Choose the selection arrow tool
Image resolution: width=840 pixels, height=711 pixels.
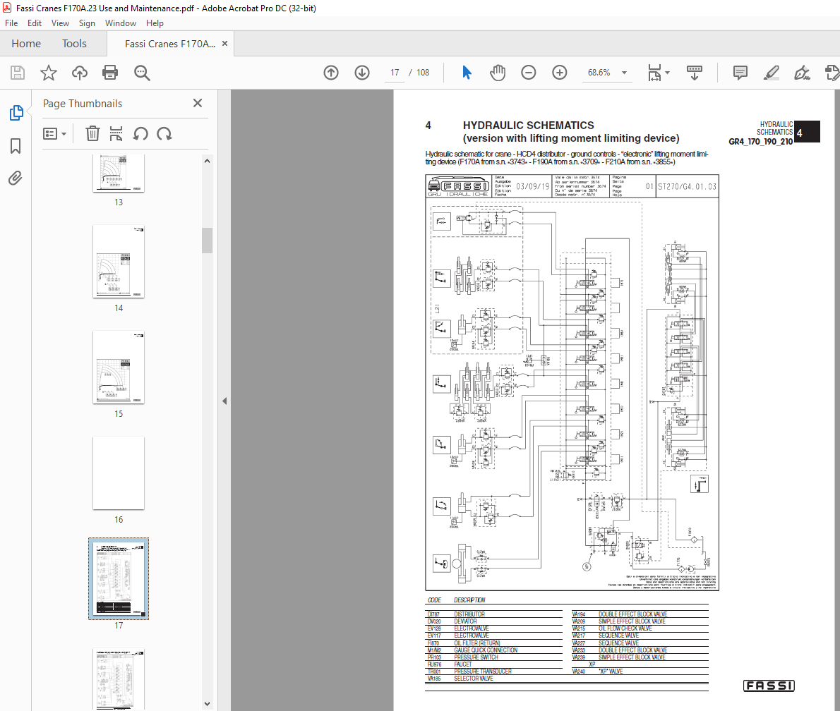pos(467,73)
